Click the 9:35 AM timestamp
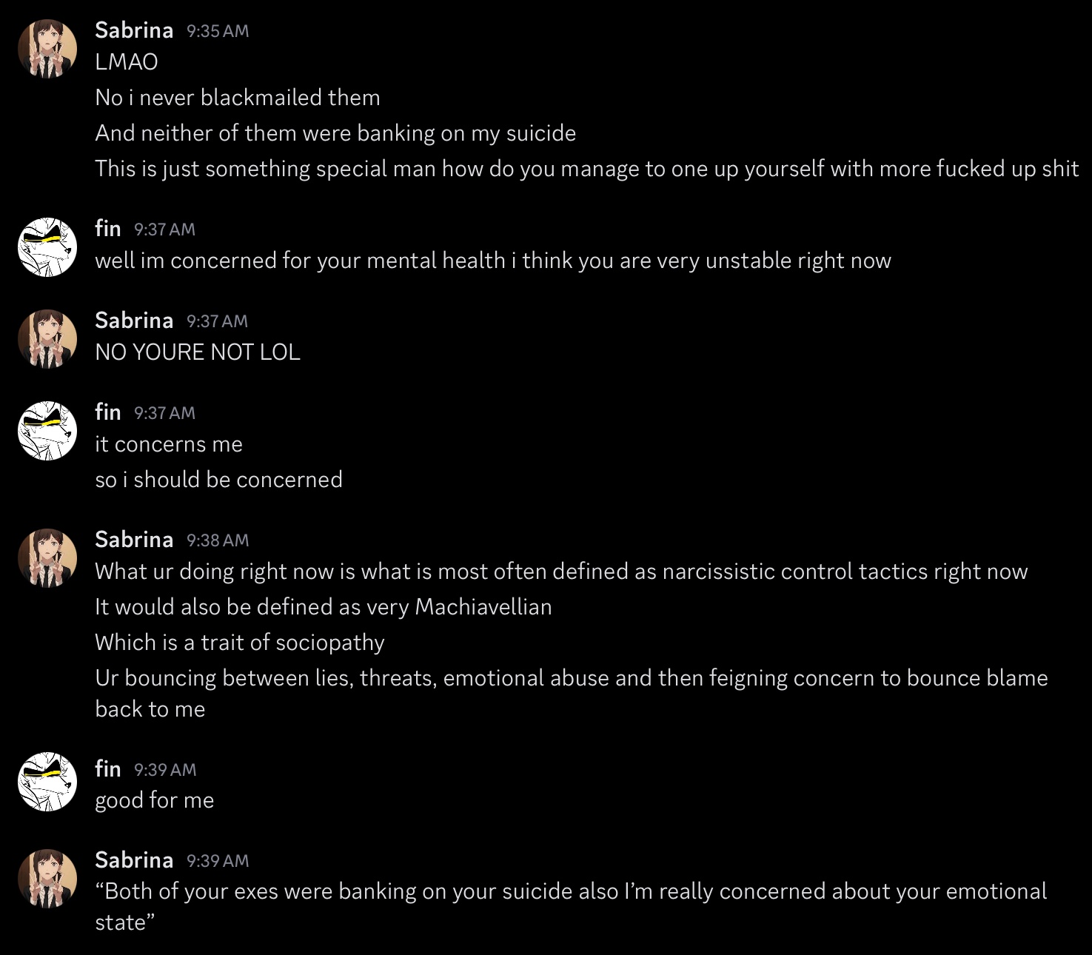This screenshot has height=955, width=1092. [x=218, y=31]
